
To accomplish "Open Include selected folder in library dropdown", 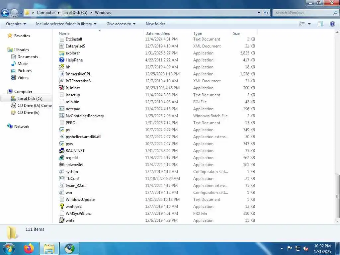I will [x=66, y=24].
